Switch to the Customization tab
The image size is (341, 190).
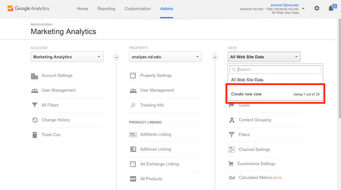[x=138, y=9]
